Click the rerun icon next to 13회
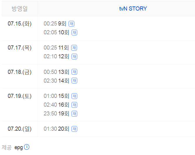The width and height of the screenshot is (195, 155). 74,72
